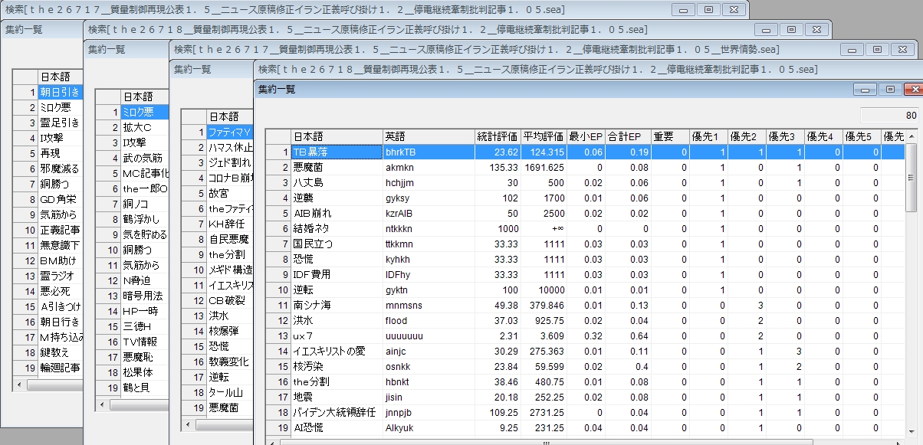
Task: Select the 核汚染 cell
Action: click(x=337, y=366)
